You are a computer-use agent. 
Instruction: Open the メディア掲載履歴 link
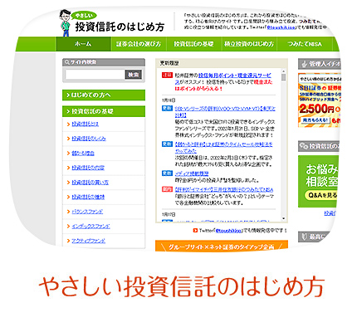click(x=192, y=173)
